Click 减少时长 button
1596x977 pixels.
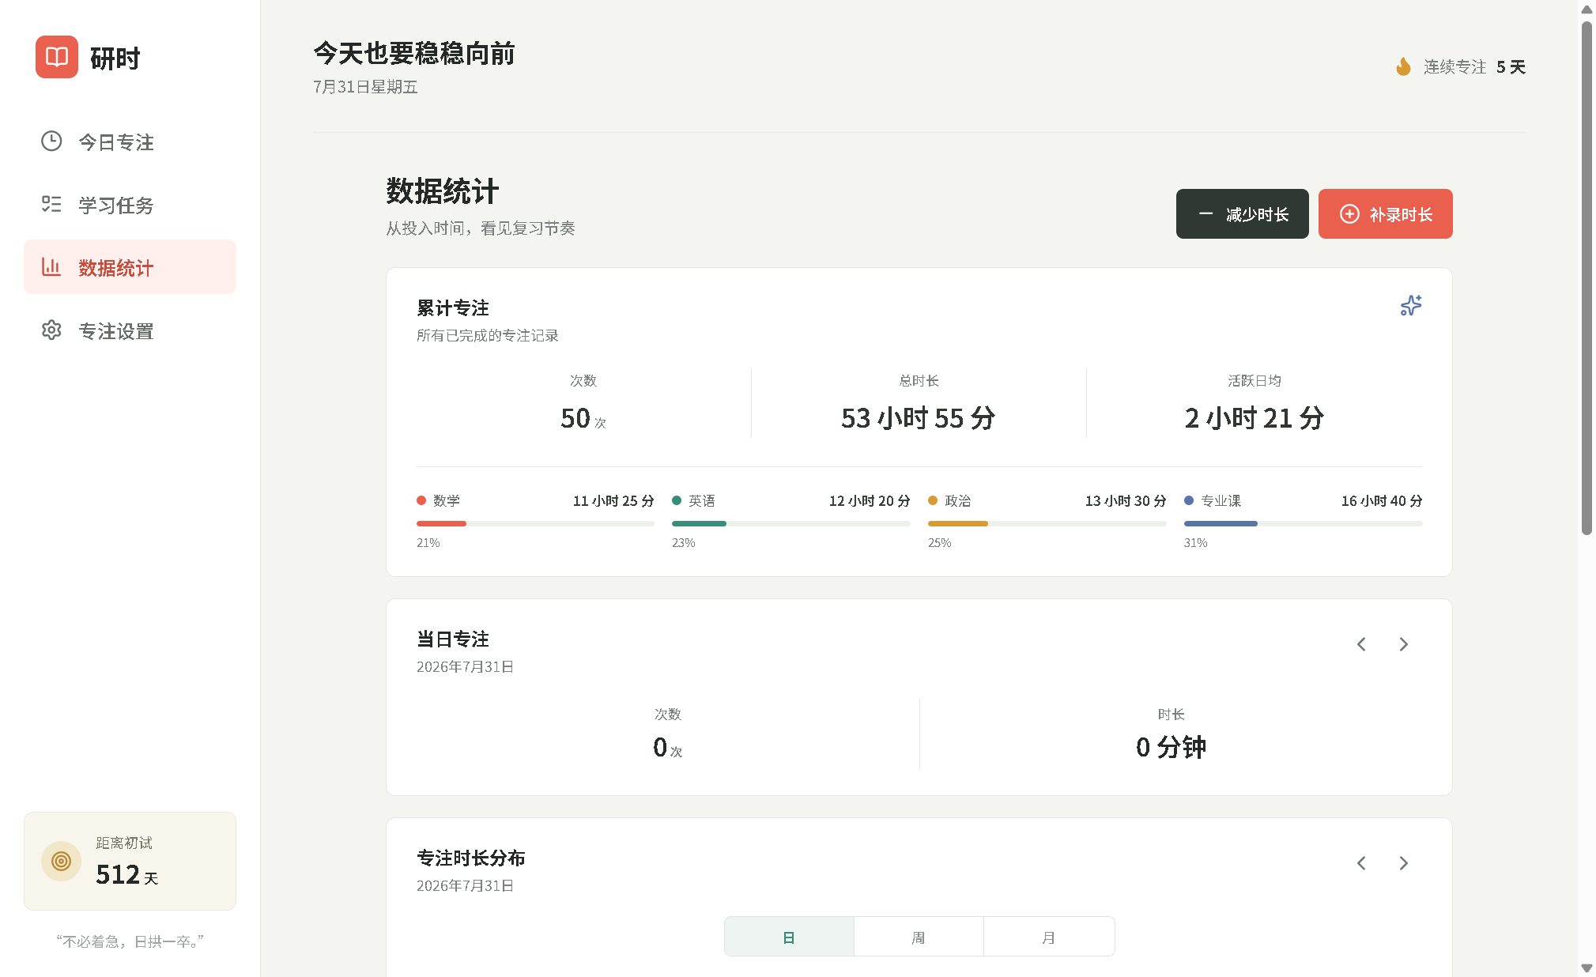(x=1242, y=213)
